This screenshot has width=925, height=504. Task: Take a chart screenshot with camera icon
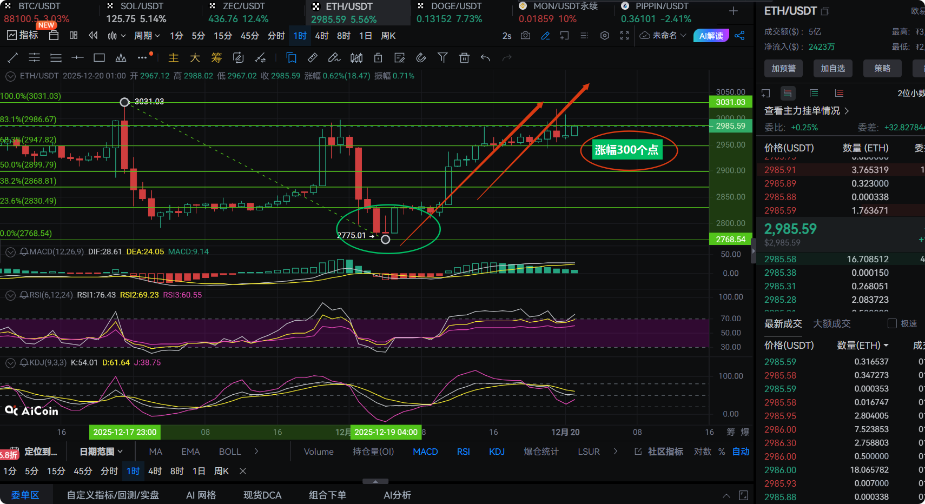[525, 36]
